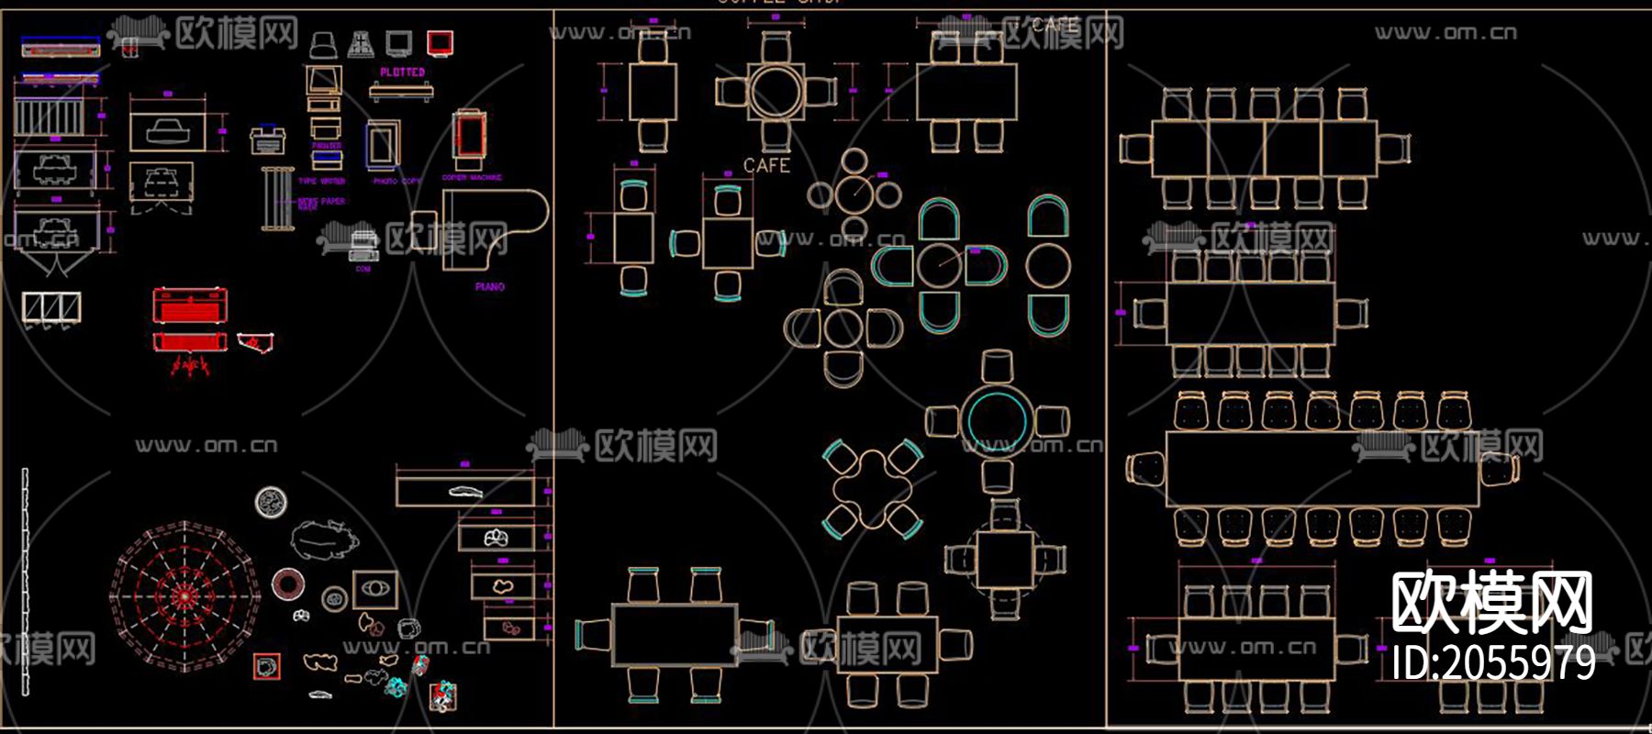Select the rotated square table inside dashed circle

[1005, 560]
